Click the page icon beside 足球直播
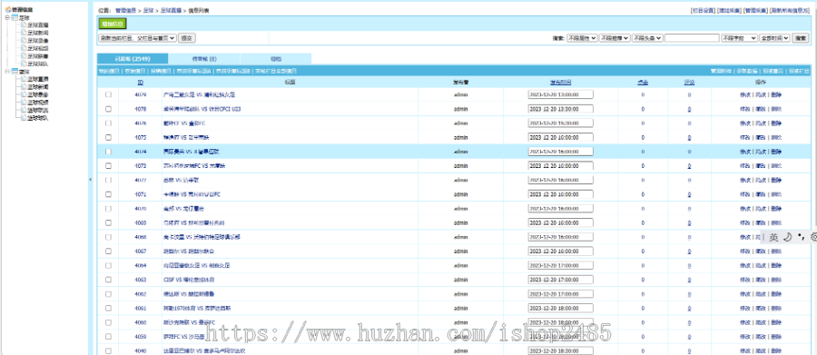Viewport: 817px width, 355px height. 24,25
